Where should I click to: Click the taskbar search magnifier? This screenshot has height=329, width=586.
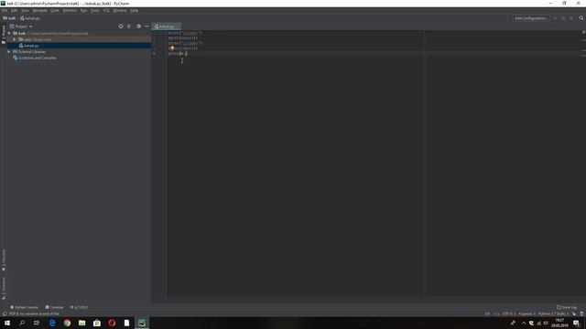point(22,323)
